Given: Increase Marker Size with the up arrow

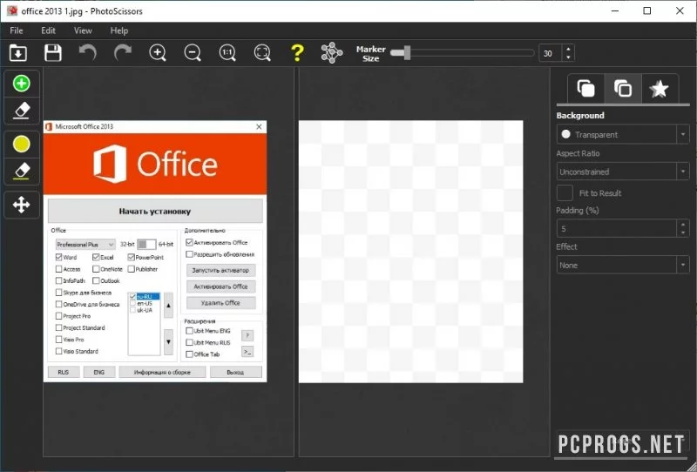Looking at the screenshot, I should (x=568, y=49).
